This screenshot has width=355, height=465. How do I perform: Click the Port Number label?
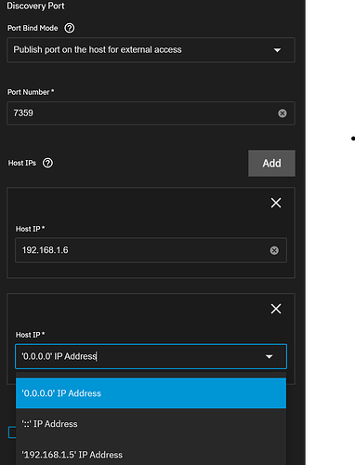pyautogui.click(x=31, y=92)
